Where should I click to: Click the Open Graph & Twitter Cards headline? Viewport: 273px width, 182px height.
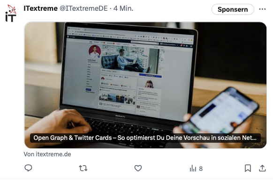(x=145, y=138)
